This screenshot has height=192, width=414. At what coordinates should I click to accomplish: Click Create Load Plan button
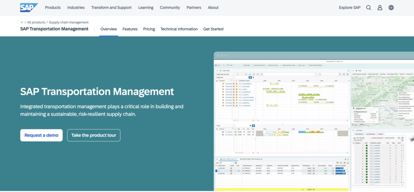[x=389, y=138]
